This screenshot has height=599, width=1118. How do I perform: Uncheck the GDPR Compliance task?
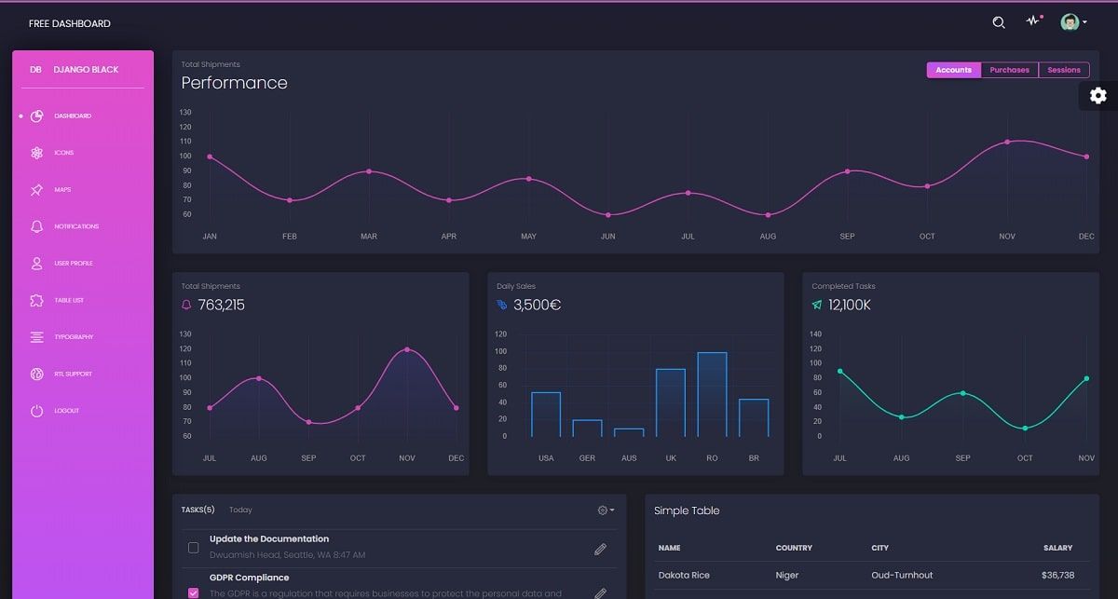coord(193,593)
